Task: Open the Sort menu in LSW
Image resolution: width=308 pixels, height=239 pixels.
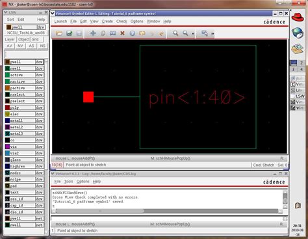Action: point(10,20)
